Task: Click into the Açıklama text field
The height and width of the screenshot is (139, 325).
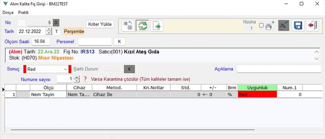Action: (x=279, y=69)
